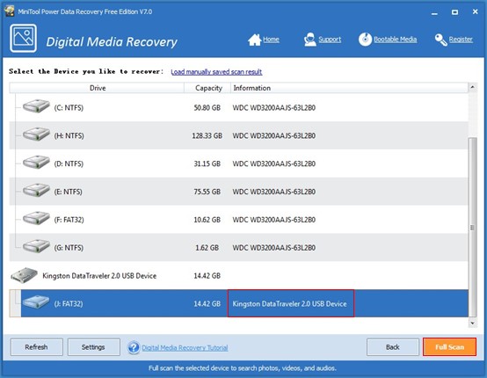Click the drive list vertical scrollbar thumb
The image size is (487, 378).
472,227
